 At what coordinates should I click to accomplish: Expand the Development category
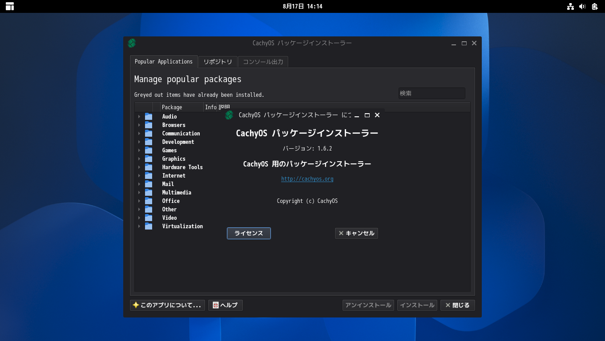click(139, 142)
